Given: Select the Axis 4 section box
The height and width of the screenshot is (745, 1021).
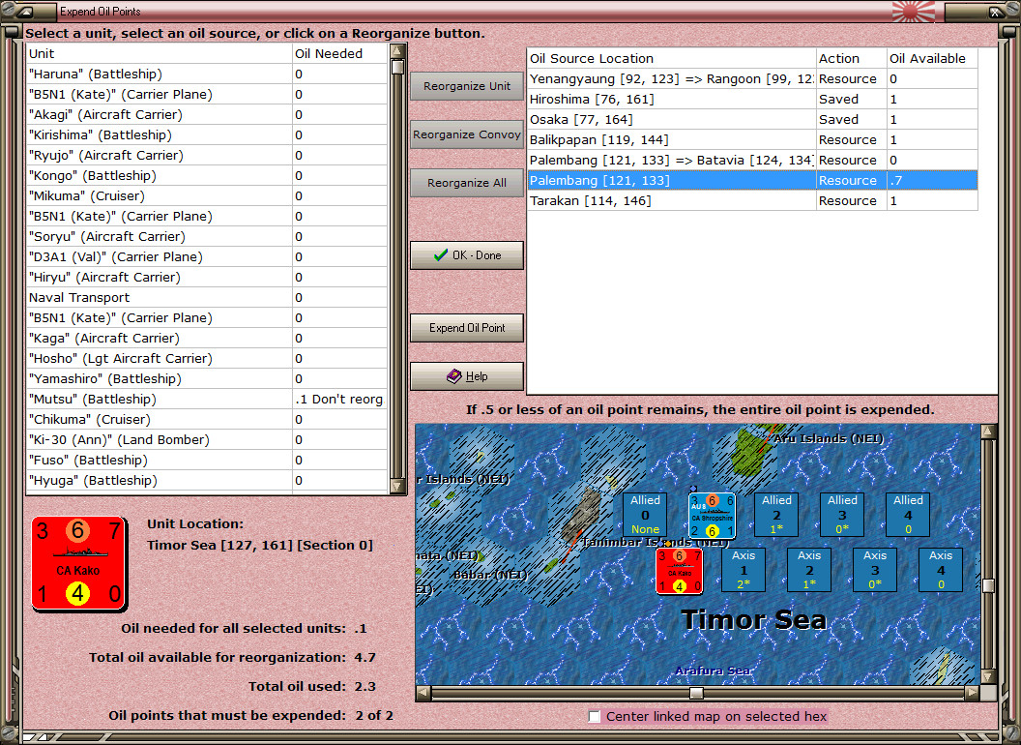Looking at the screenshot, I should tap(940, 570).
